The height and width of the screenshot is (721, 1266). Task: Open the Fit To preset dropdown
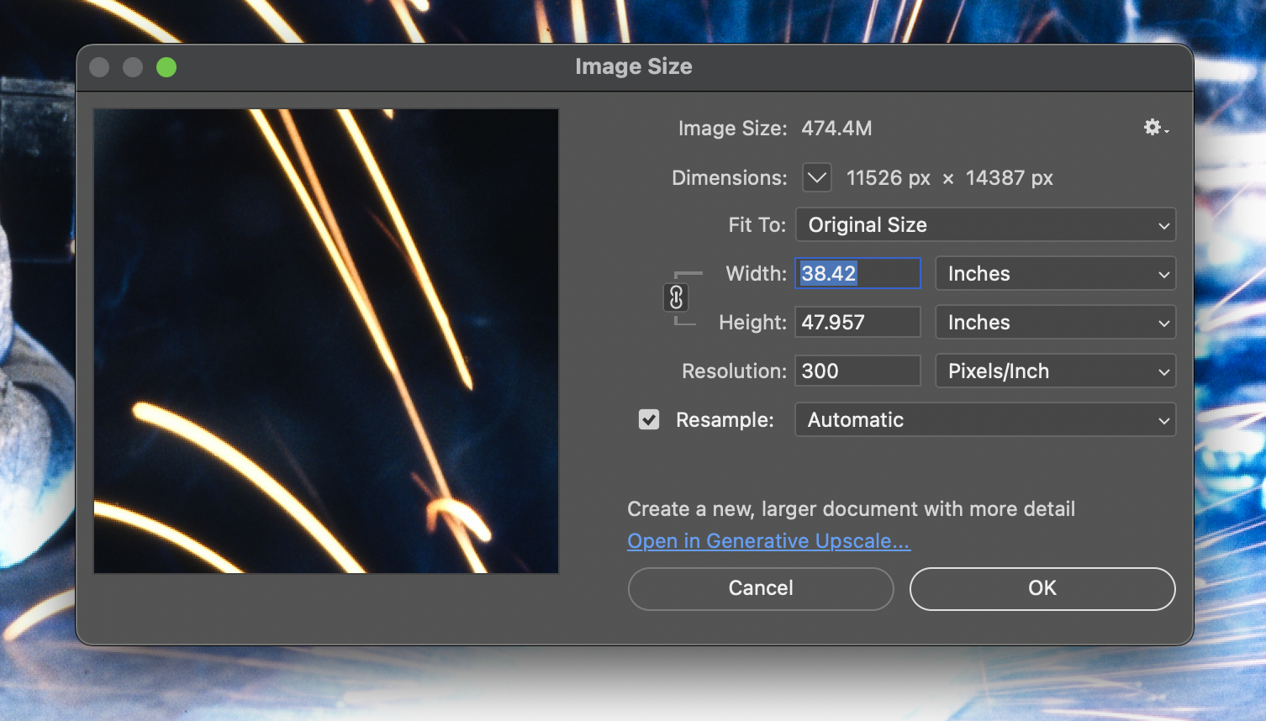[x=984, y=225]
